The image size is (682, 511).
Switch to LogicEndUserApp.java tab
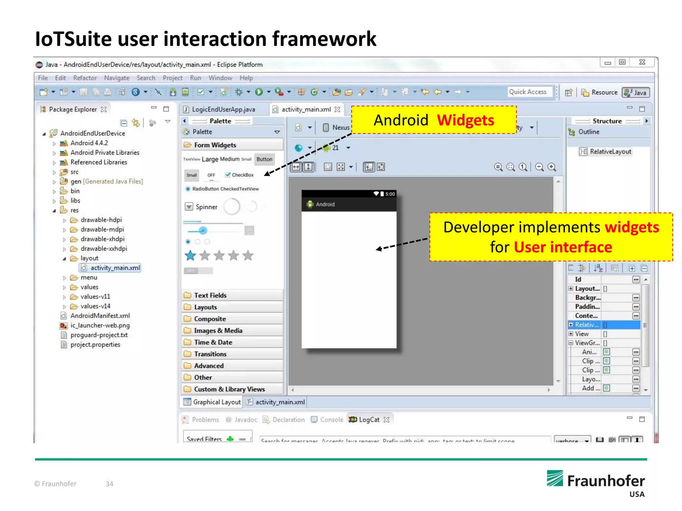220,109
